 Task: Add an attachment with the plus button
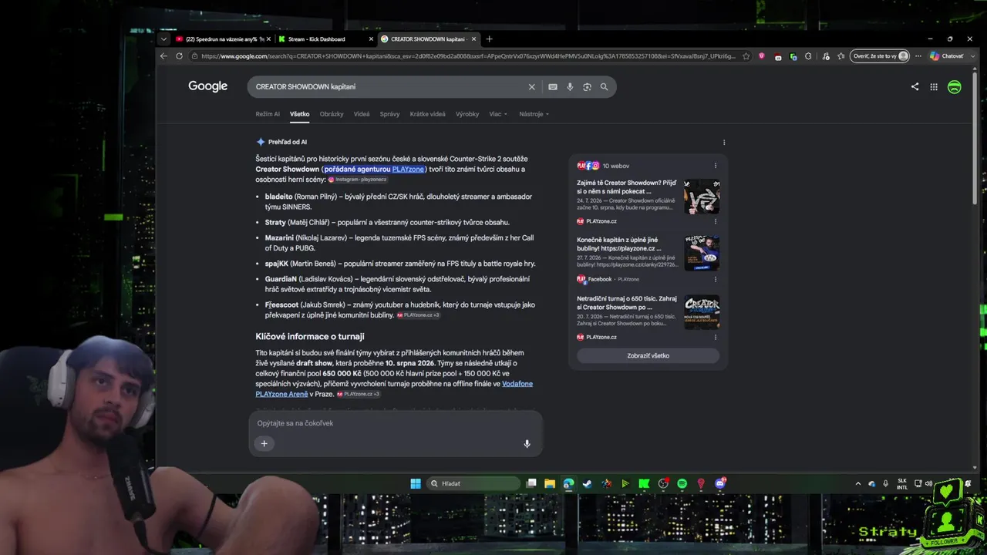pyautogui.click(x=264, y=443)
